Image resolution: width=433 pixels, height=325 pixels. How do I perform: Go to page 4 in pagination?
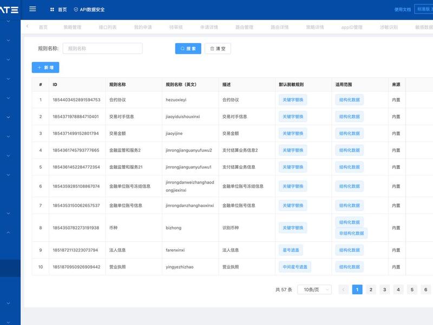pyautogui.click(x=398, y=290)
